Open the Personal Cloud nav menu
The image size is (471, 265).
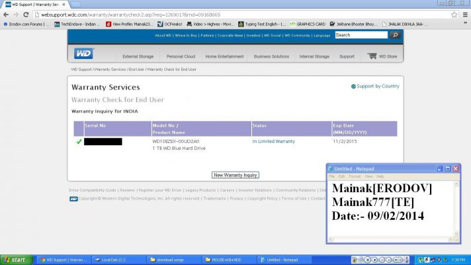(x=181, y=56)
